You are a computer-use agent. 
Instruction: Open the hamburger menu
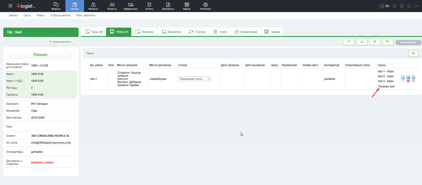[10, 6]
